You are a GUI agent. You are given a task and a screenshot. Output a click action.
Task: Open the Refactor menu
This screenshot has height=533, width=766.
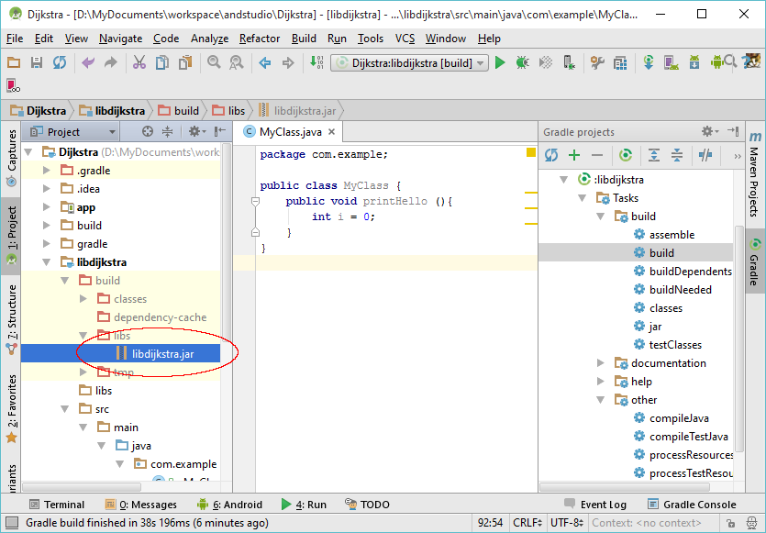point(259,39)
